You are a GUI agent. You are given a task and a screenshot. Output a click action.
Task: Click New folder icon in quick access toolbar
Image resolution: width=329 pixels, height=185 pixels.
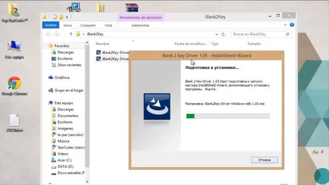coord(61,17)
